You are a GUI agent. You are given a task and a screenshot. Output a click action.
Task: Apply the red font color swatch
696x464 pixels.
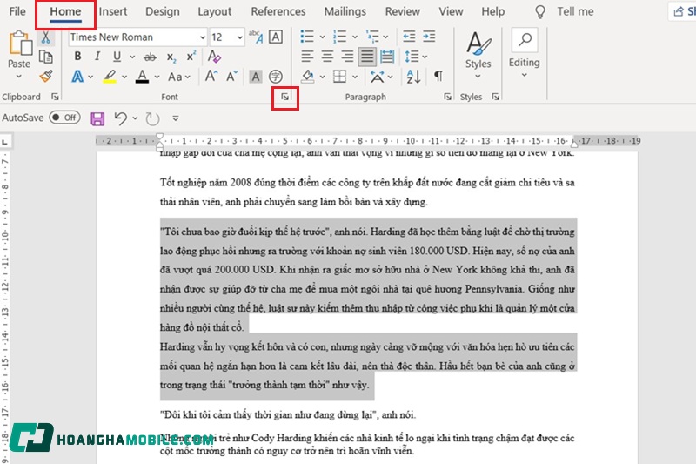pyautogui.click(x=143, y=77)
